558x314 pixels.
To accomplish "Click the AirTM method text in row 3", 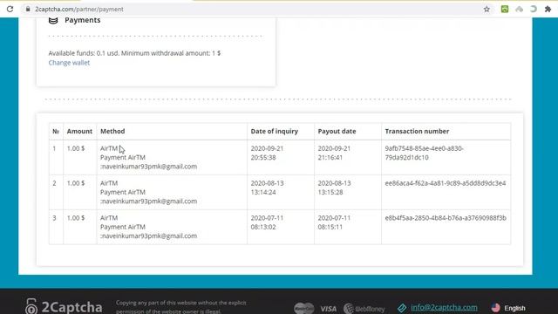I will coord(109,218).
